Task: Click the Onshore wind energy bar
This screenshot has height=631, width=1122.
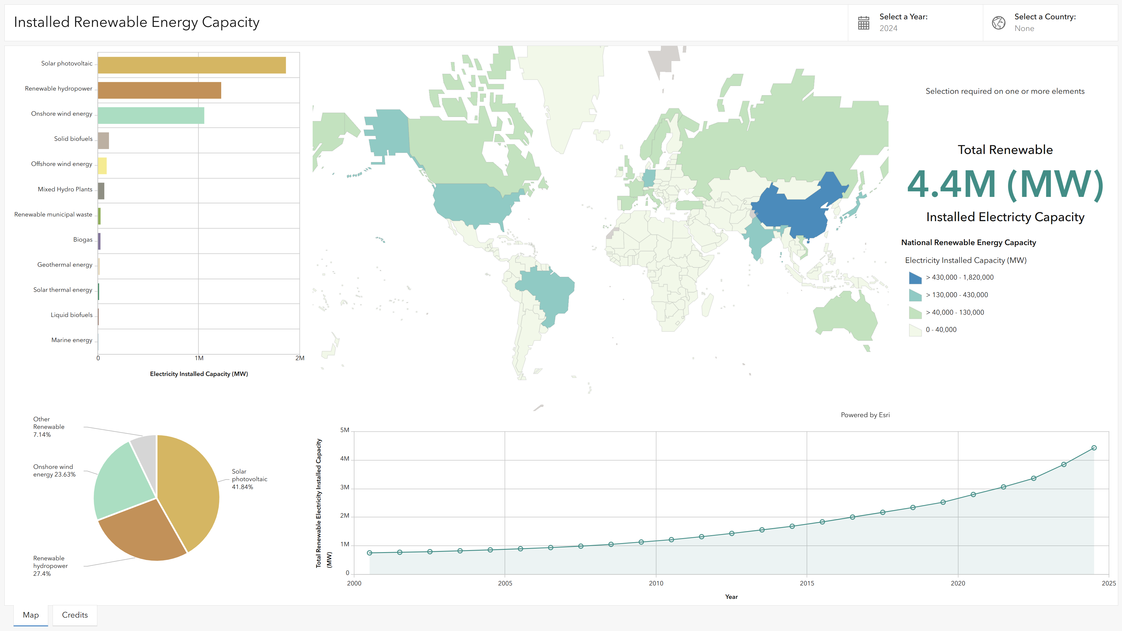Action: pos(151,115)
